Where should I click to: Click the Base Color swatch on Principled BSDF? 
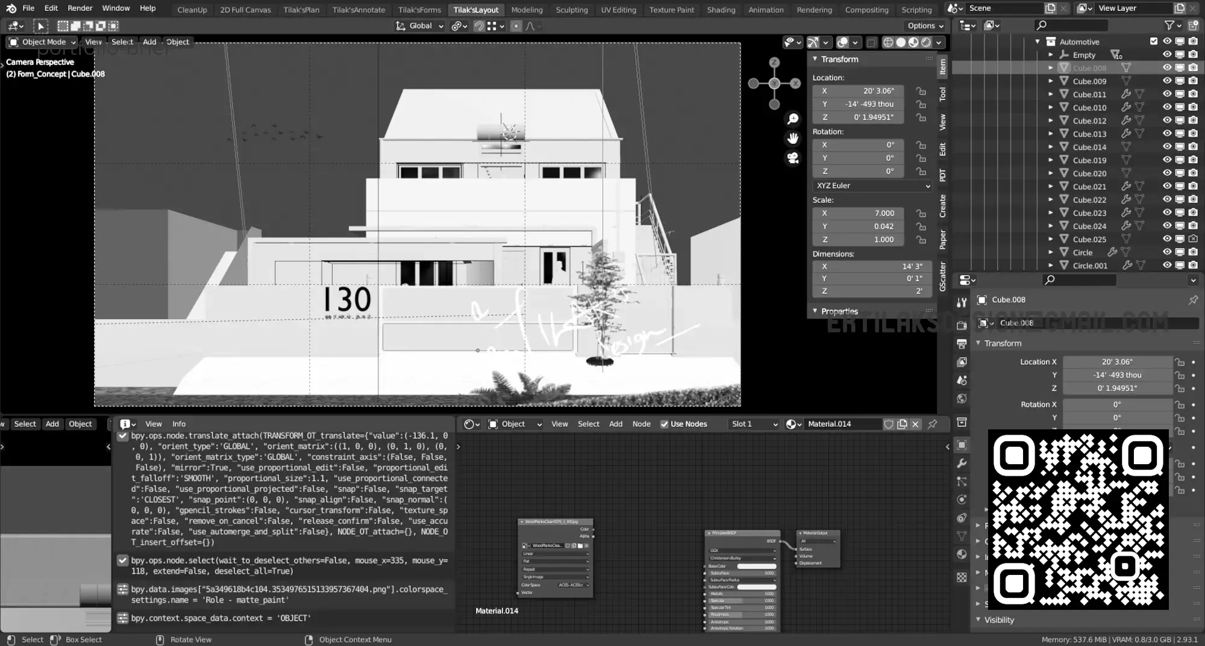tap(756, 566)
